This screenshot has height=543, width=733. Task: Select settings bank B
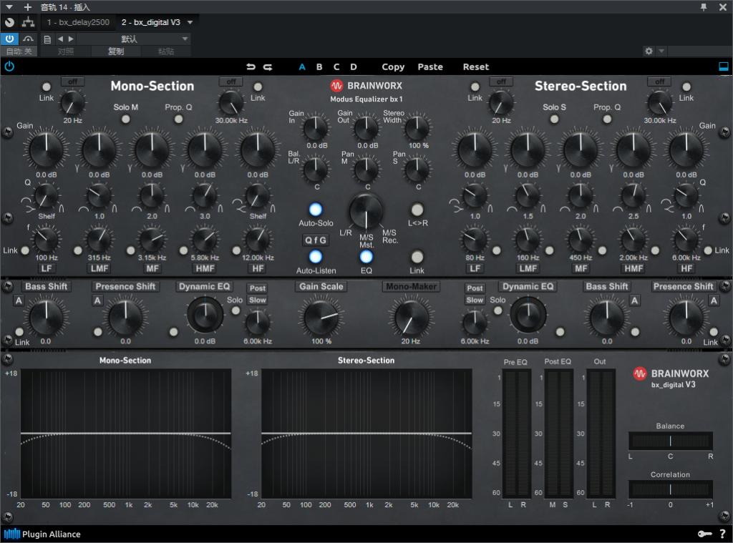click(319, 67)
